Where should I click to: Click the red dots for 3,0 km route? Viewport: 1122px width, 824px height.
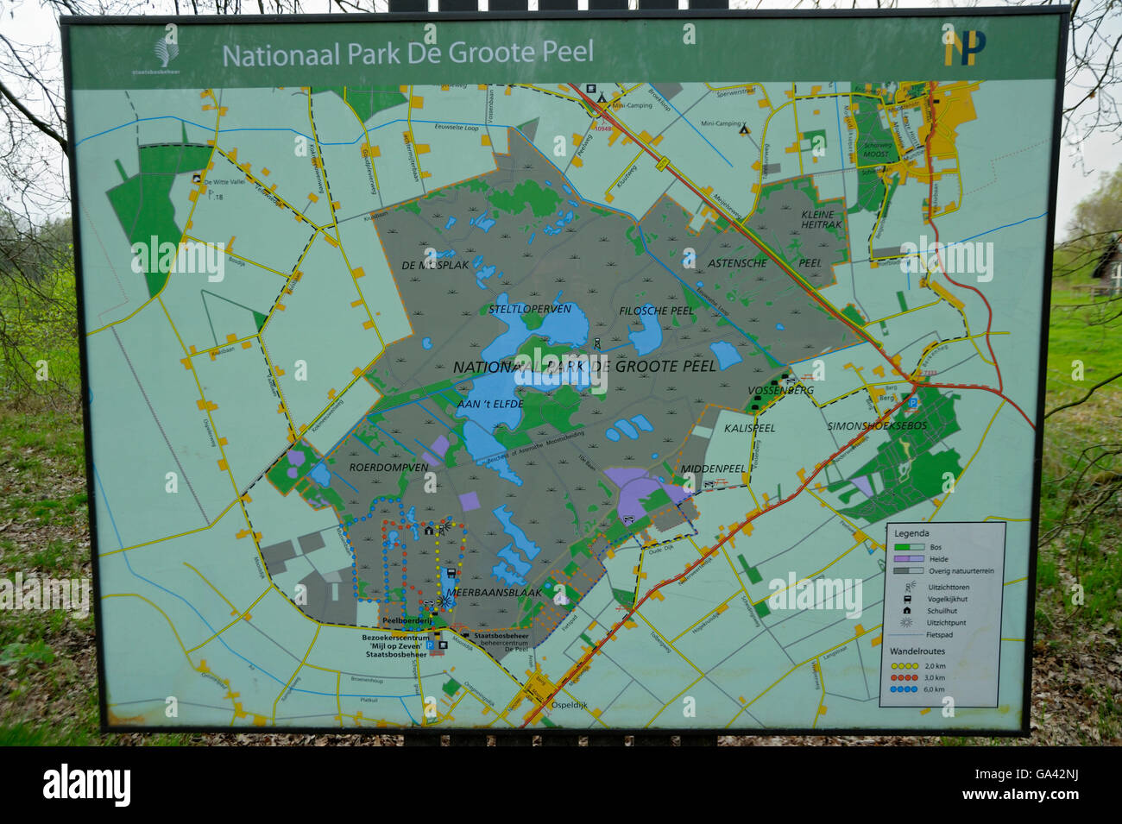[x=905, y=677]
